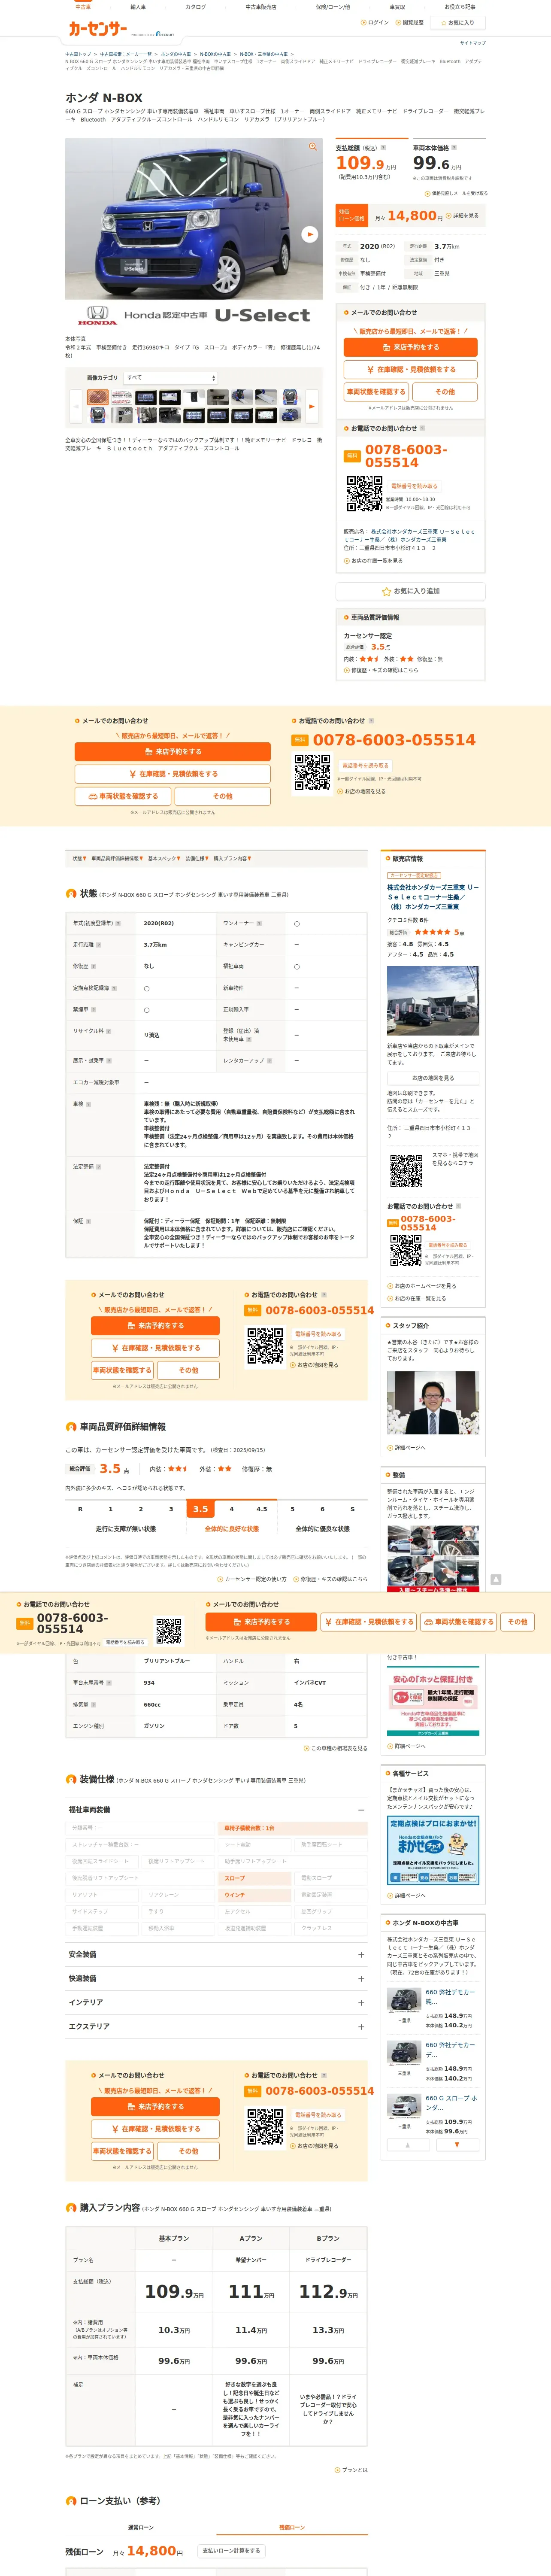Click 詳細を見る next to loan price
Viewport: 551px width, 2576px height.
(463, 215)
